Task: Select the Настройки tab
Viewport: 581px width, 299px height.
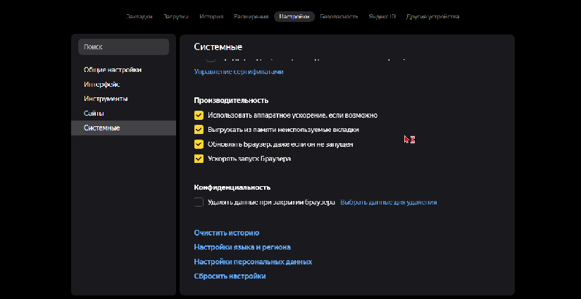Action: (294, 17)
